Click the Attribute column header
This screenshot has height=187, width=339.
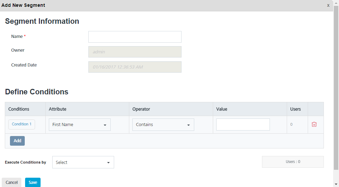point(58,109)
